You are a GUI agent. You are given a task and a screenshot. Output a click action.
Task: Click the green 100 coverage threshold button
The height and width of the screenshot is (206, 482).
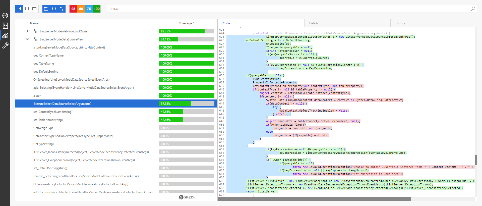97,9
